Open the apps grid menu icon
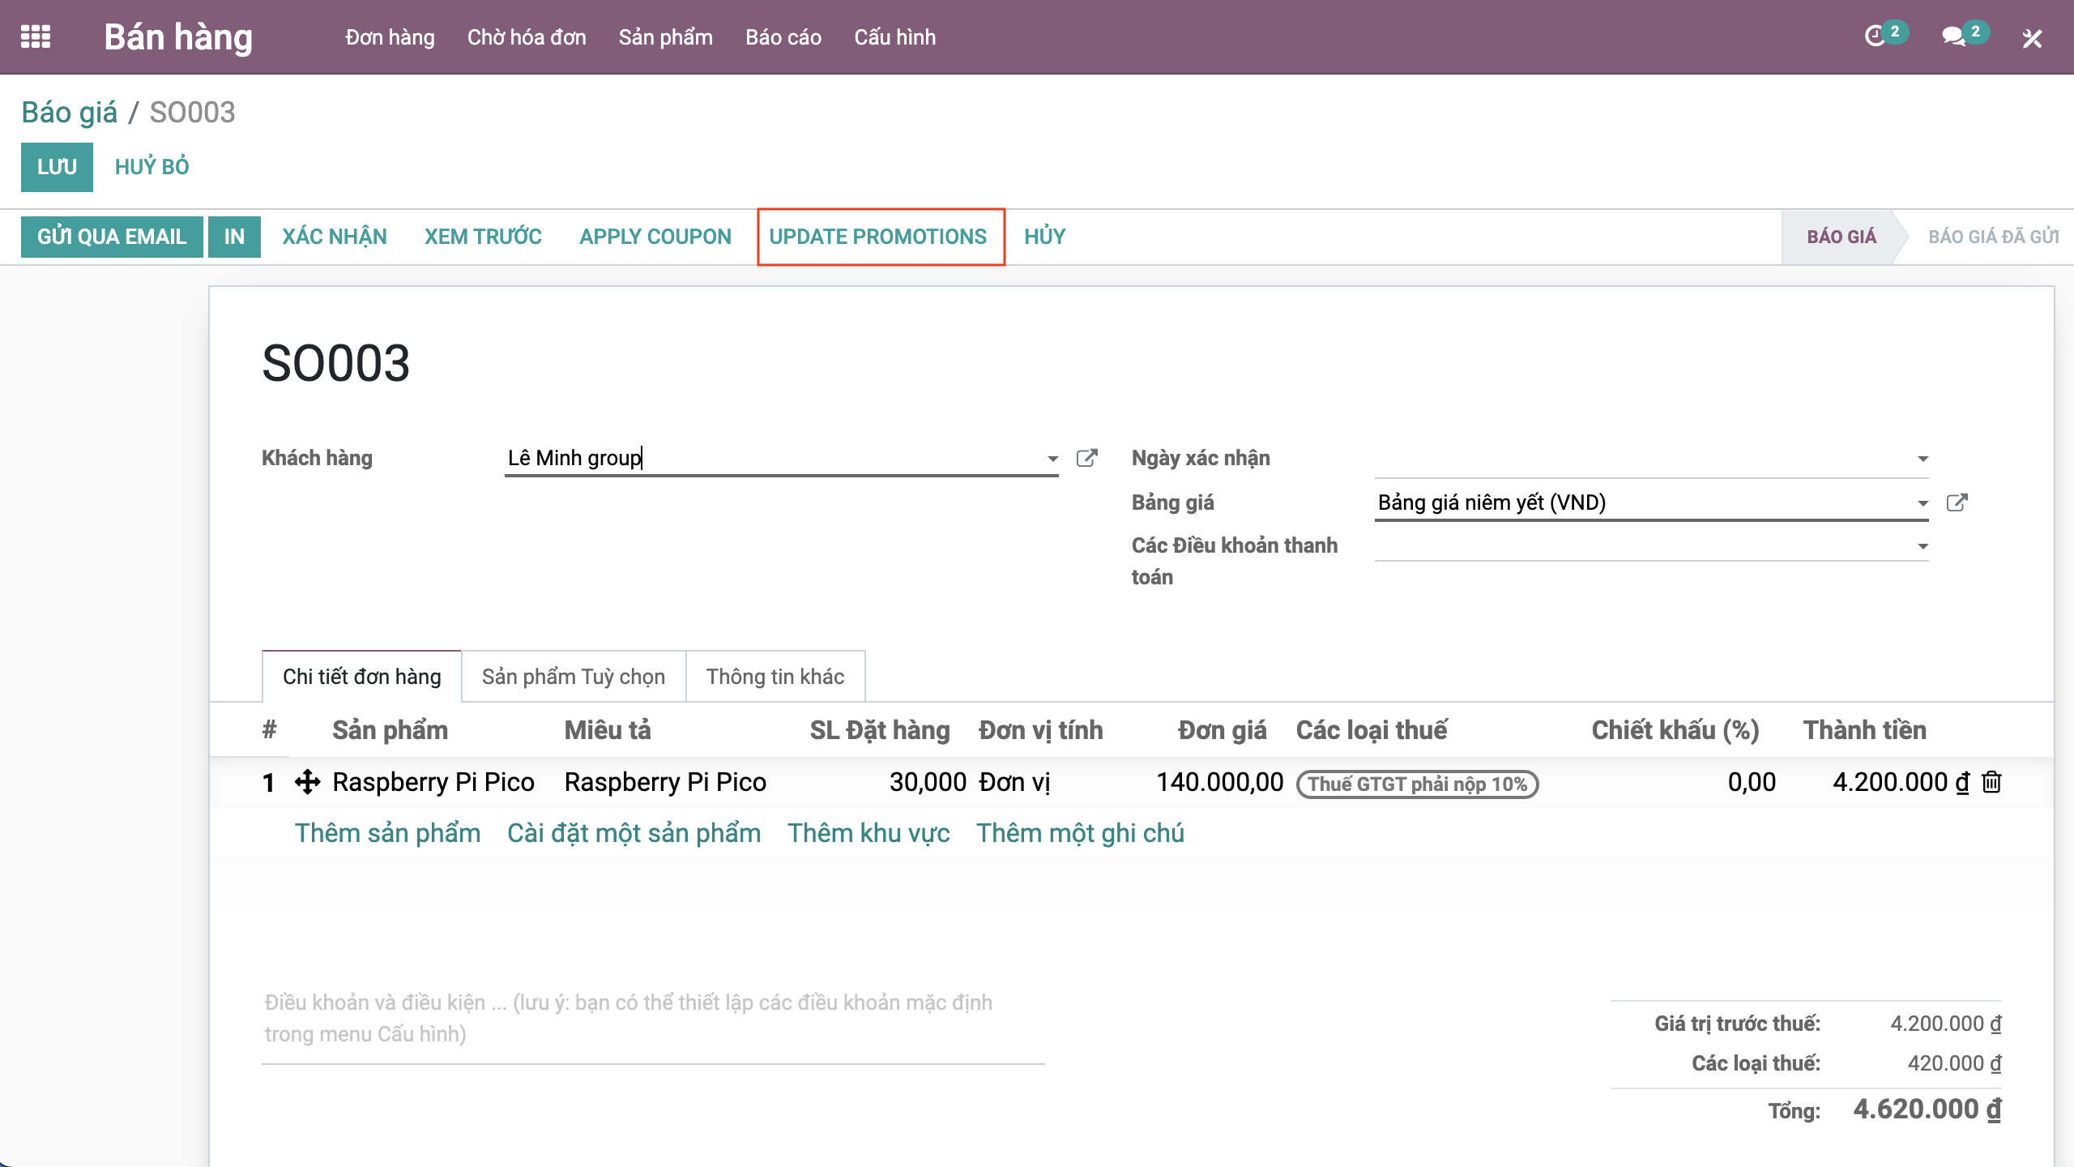 click(36, 37)
